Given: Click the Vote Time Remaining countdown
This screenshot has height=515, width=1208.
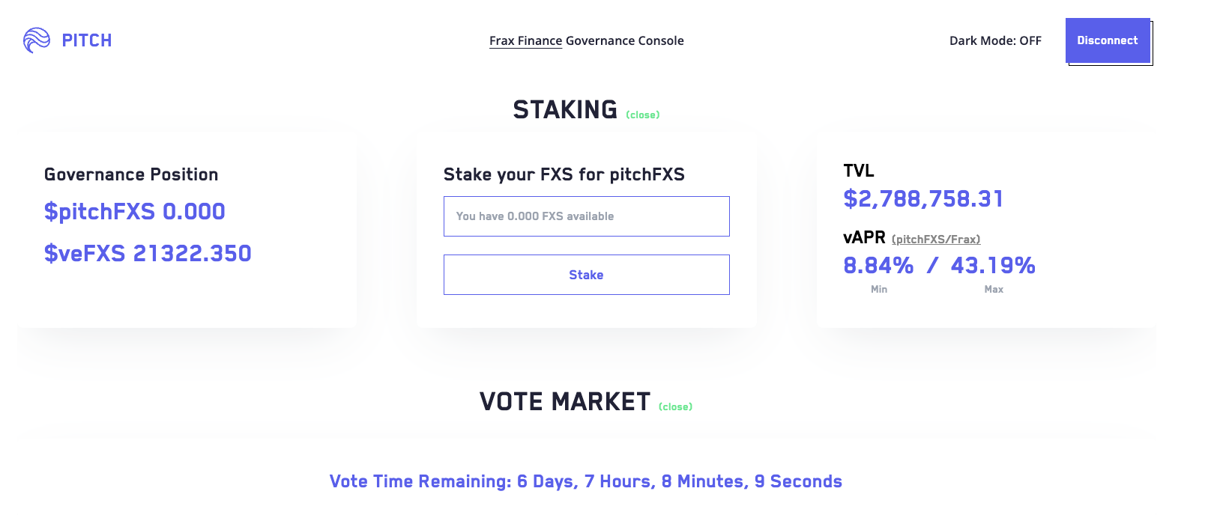Looking at the screenshot, I should click(x=586, y=481).
